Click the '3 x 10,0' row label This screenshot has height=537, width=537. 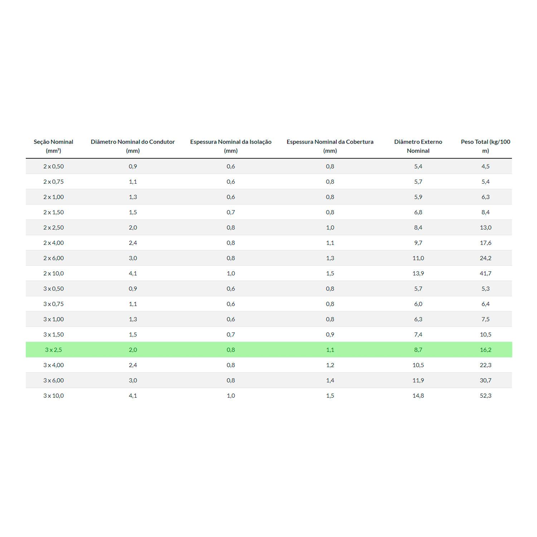click(53, 396)
